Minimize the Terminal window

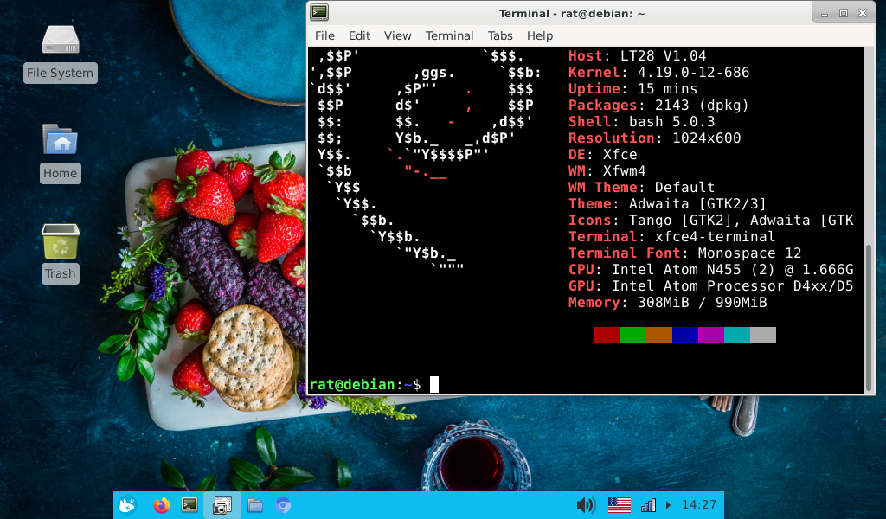click(825, 14)
